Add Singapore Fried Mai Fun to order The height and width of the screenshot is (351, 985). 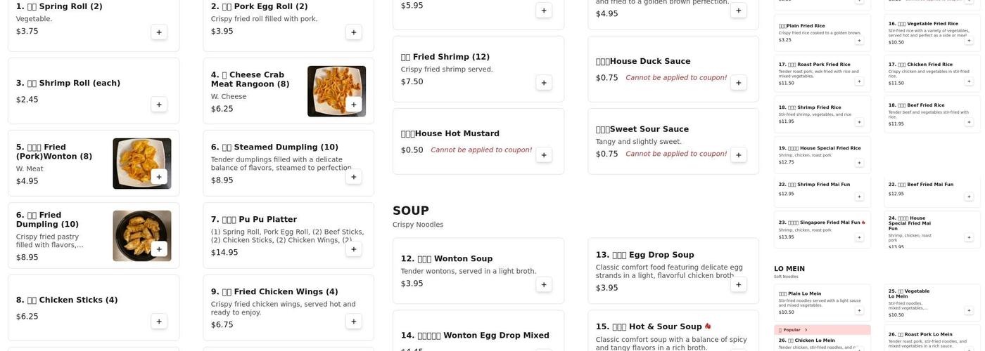tap(859, 237)
